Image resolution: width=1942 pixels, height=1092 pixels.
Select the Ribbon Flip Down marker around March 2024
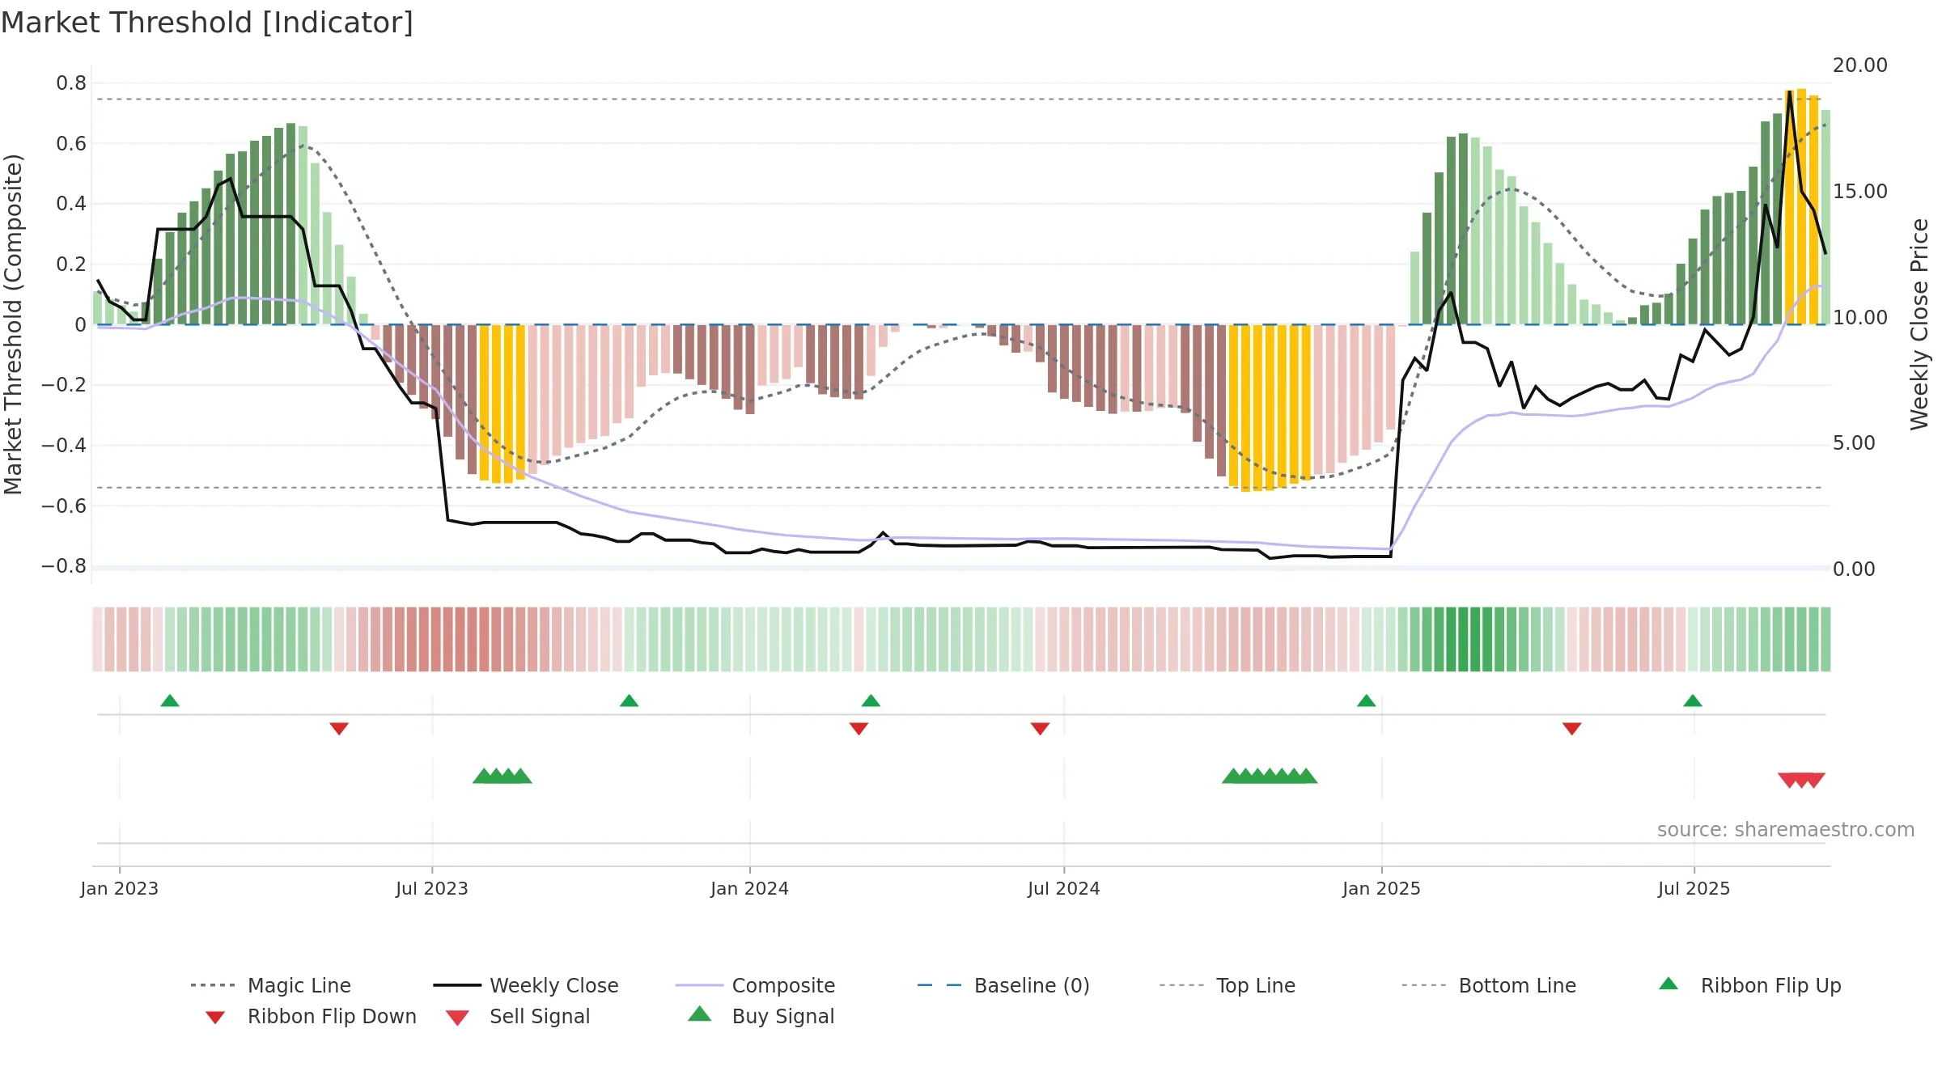(859, 729)
